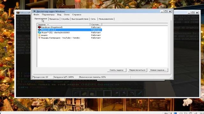Minimize the Task Manager window

click(x=162, y=11)
